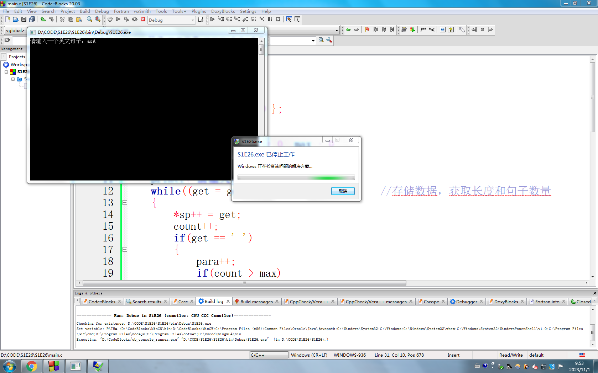
Task: Start the debugger with Debug/Continue icon
Action: pyautogui.click(x=212, y=19)
